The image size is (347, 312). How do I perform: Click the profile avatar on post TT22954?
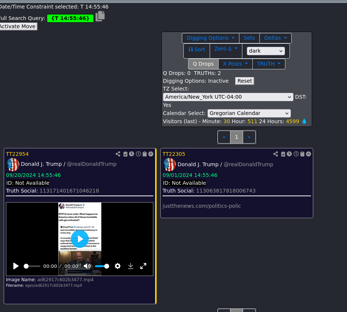(13, 165)
